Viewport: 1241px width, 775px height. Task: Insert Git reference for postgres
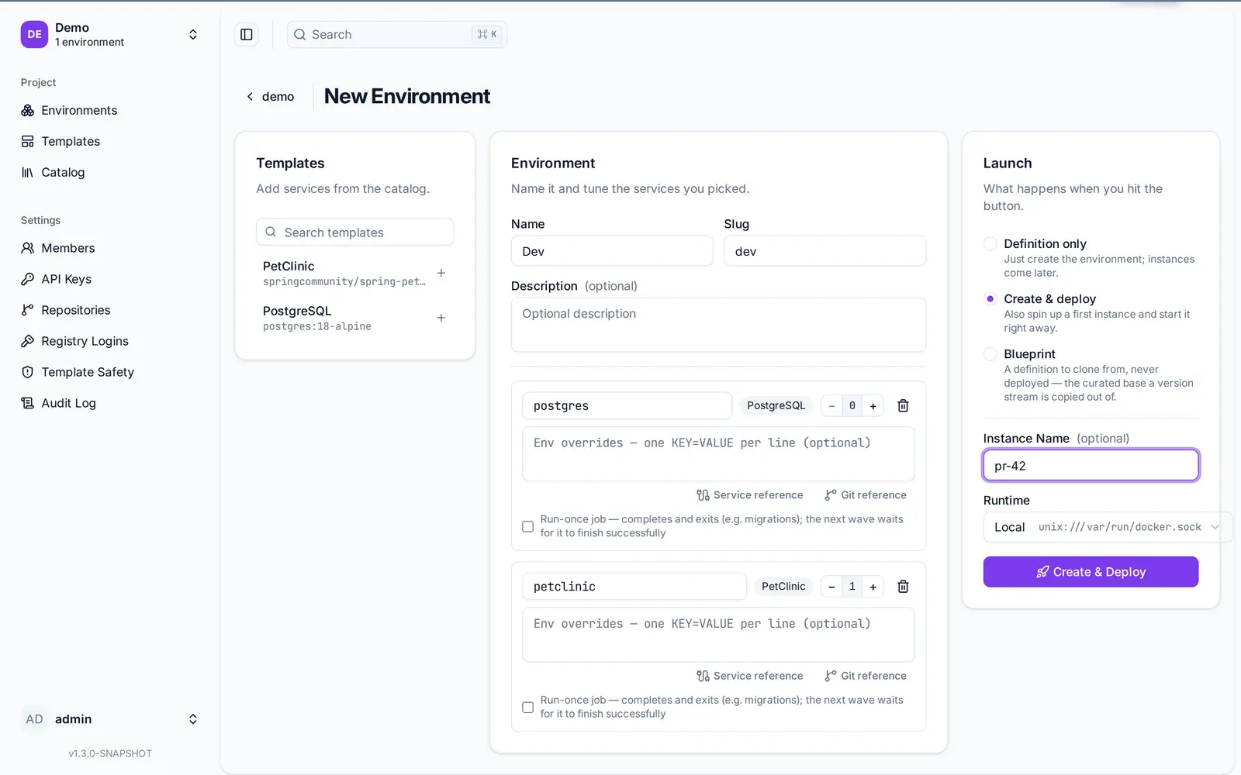tap(866, 495)
